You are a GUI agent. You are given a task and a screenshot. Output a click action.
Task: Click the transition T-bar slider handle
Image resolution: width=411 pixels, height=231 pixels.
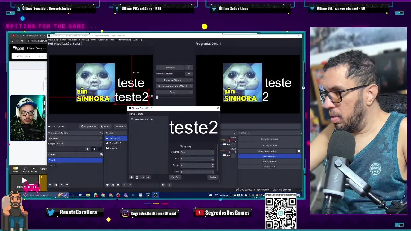click(x=157, y=98)
